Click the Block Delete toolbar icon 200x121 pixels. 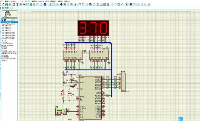[108, 4]
